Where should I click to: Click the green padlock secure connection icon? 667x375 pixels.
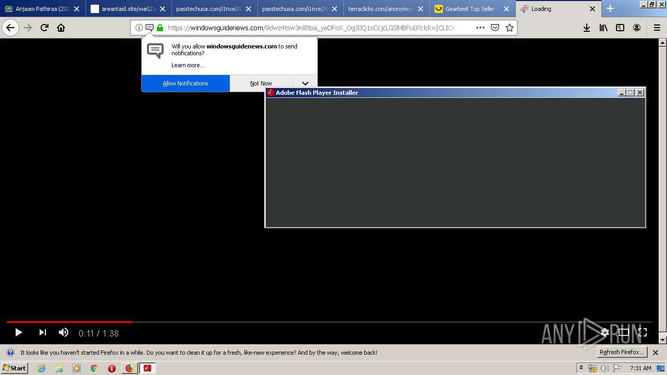coord(160,28)
